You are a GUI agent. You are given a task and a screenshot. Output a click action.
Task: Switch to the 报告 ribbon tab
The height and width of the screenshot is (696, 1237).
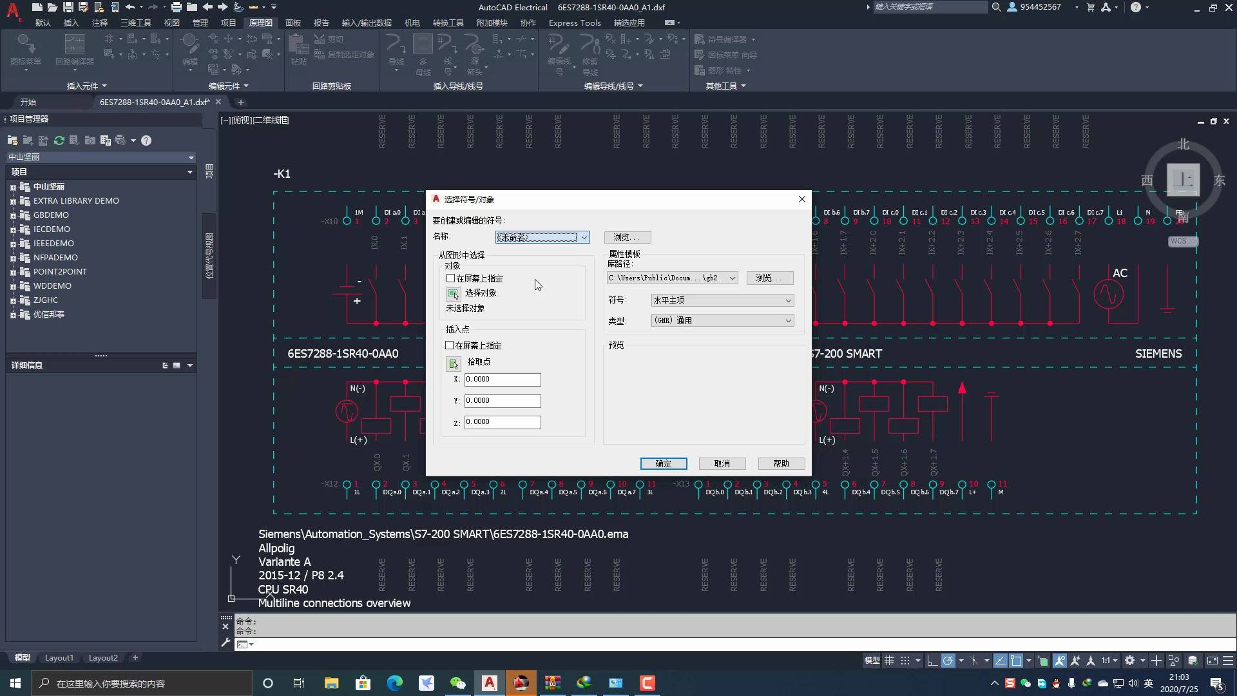coord(321,23)
